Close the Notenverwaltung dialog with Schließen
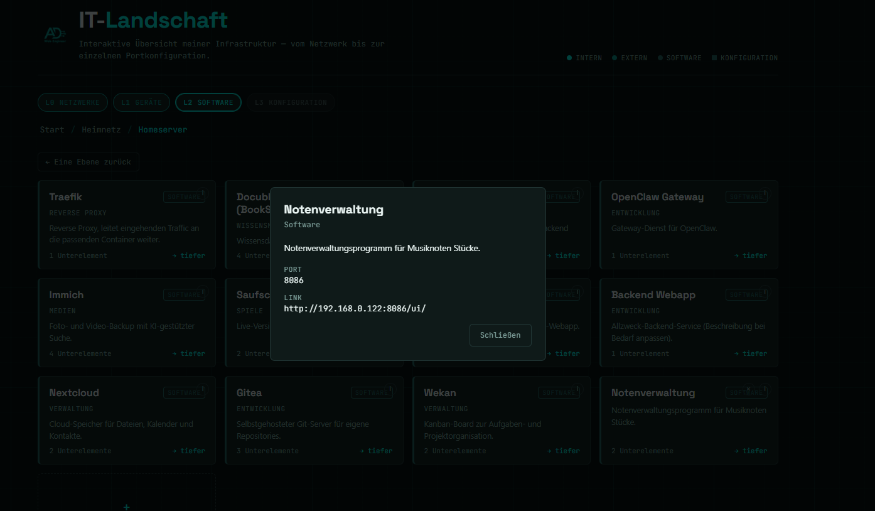 click(x=500, y=335)
